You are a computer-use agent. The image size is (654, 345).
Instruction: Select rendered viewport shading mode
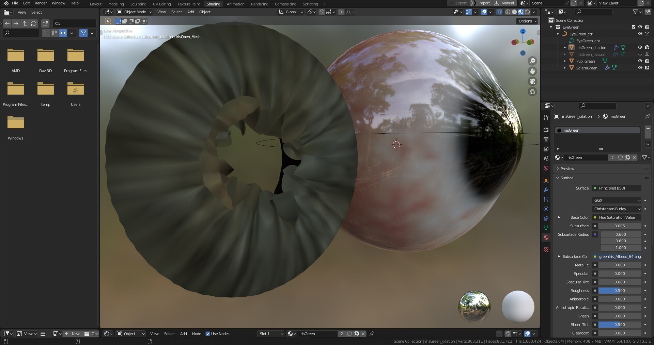click(x=527, y=12)
